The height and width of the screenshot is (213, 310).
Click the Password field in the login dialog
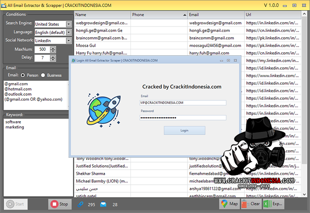(183, 118)
